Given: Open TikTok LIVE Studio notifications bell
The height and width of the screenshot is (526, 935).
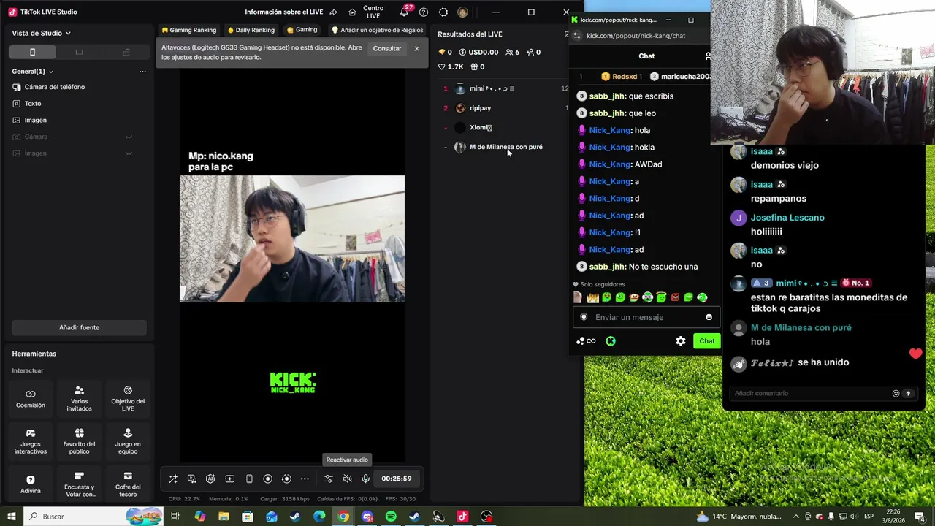Looking at the screenshot, I should click(x=405, y=12).
